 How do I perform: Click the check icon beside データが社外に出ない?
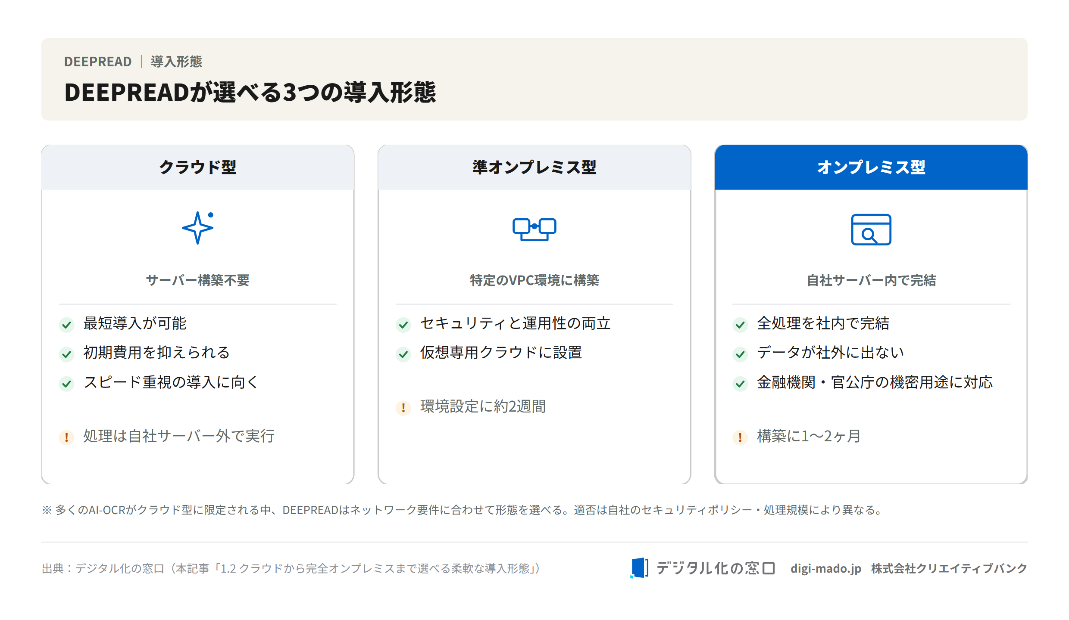[740, 354]
